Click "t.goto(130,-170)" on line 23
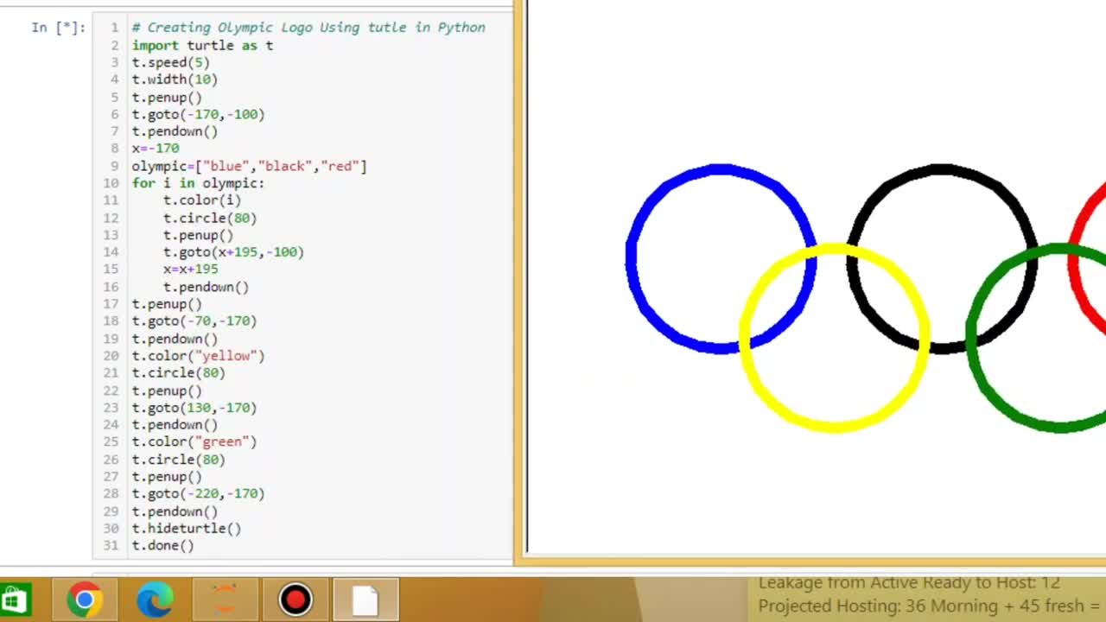The image size is (1106, 622). [194, 408]
